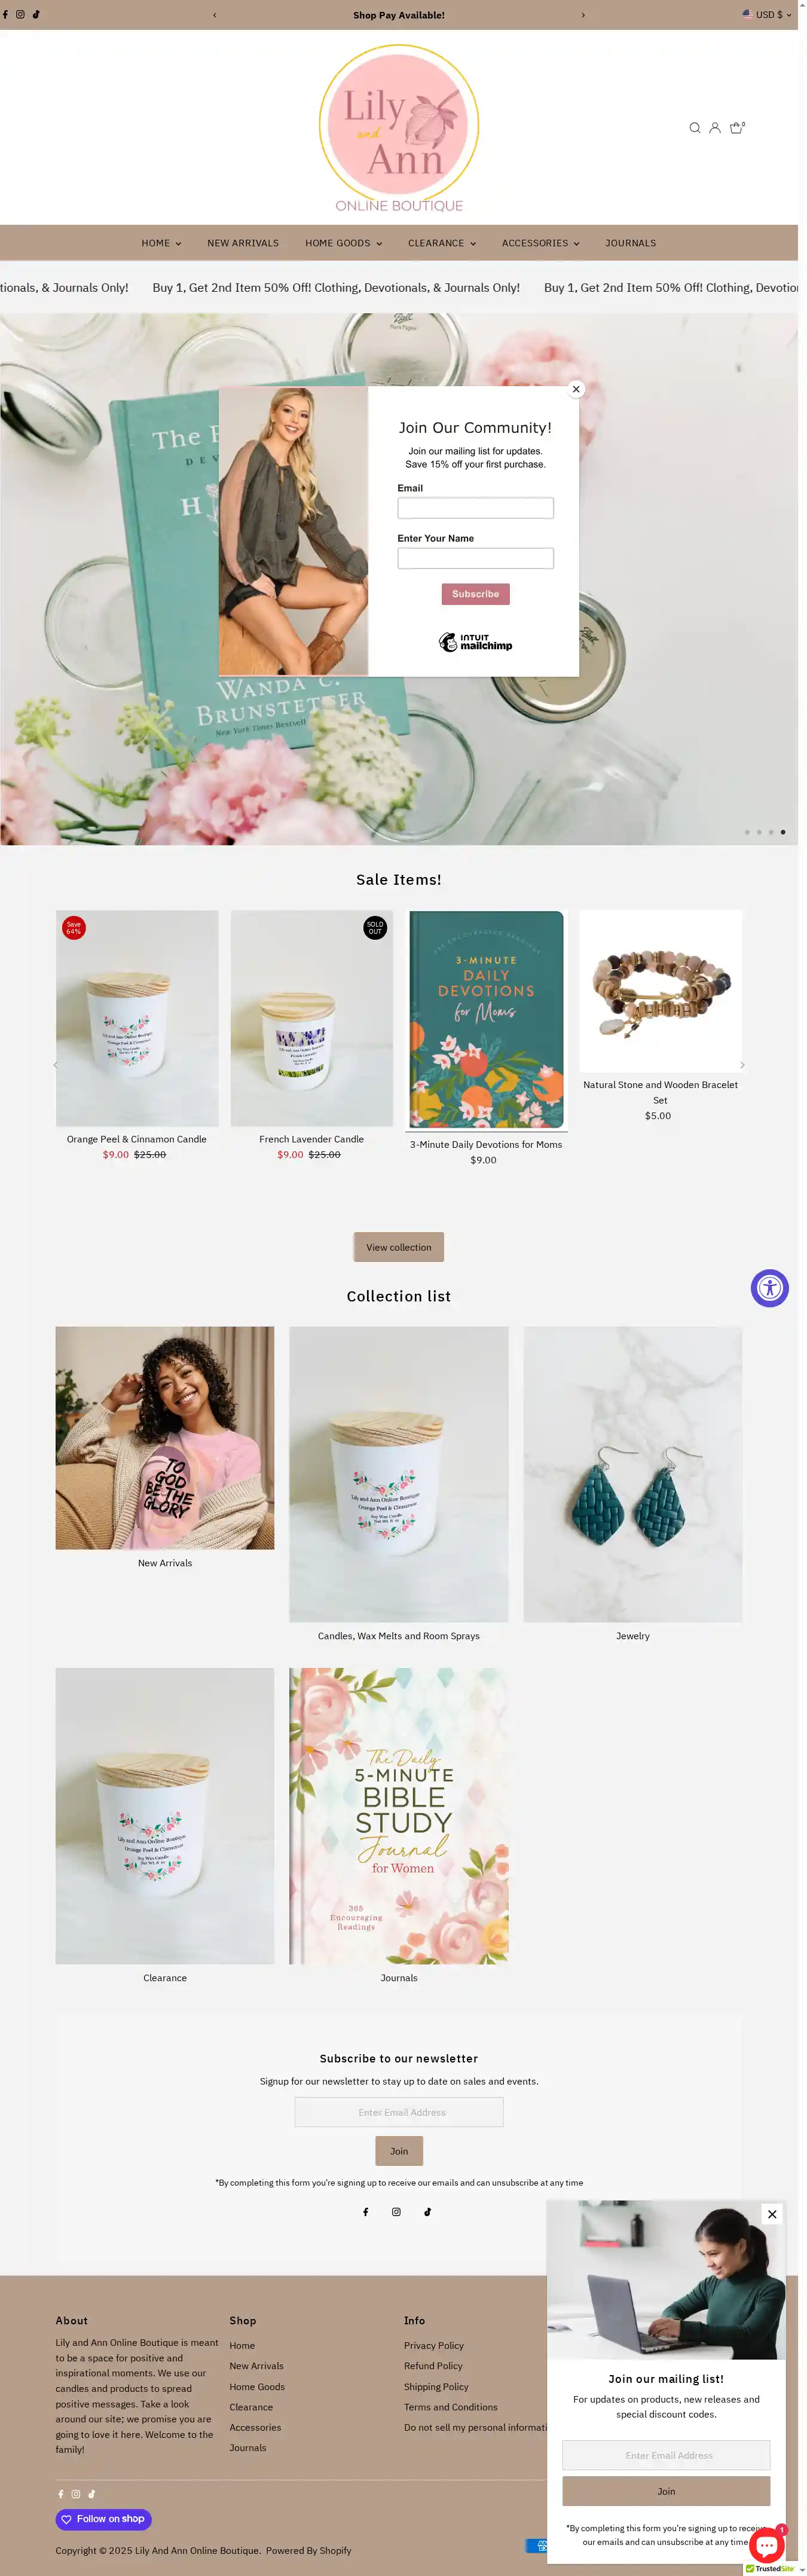
Task: Open the accessibility widget button
Action: (x=769, y=1288)
